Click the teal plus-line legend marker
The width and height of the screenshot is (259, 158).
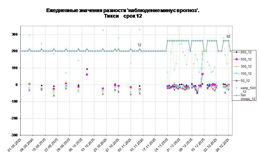coord(237,95)
